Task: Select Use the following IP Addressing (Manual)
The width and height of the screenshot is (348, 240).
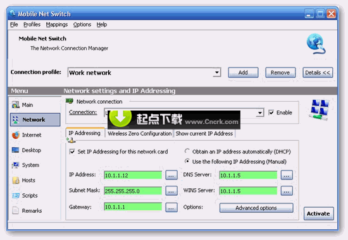Action: tap(187, 161)
